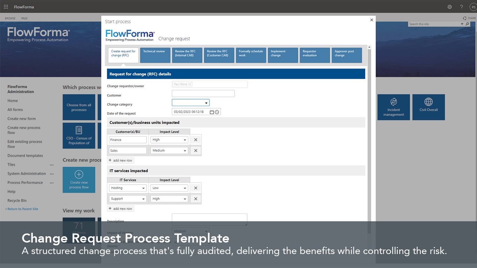The image size is (477, 268).
Task: Click the search magnifier icon
Action: 468,24
